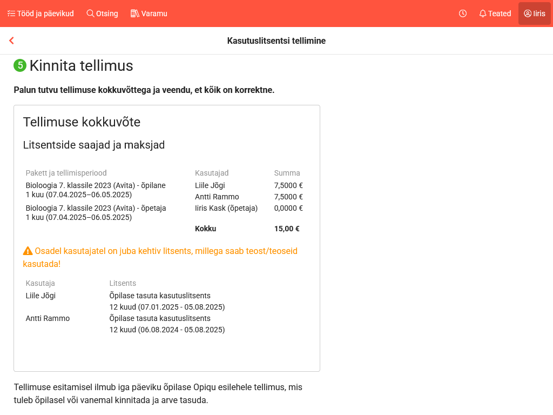Click the Kinnita tellimus heading
This screenshot has height=415, width=553.
tap(81, 66)
